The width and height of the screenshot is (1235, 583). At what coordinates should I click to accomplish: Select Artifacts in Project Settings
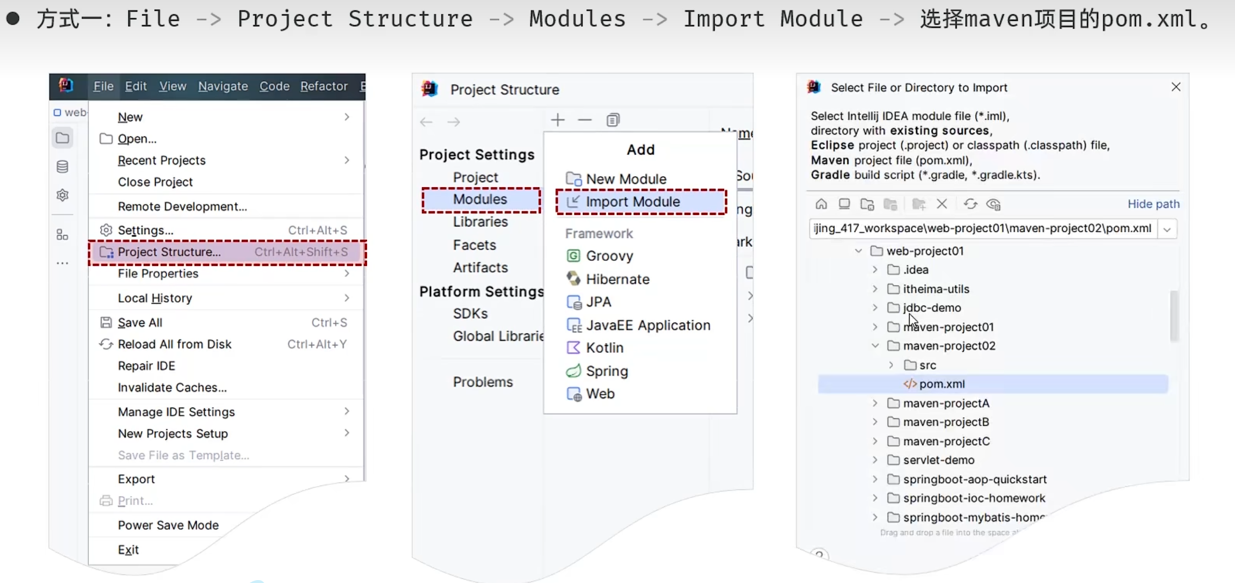480,268
